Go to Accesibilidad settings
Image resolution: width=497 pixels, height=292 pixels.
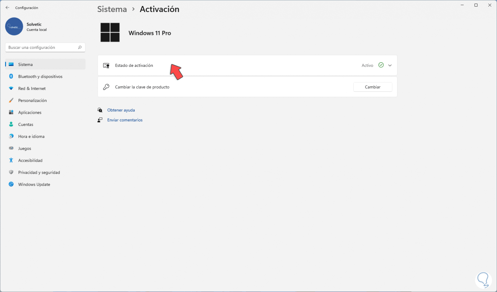(45, 160)
